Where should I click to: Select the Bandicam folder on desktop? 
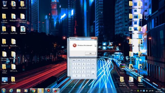click(5, 43)
